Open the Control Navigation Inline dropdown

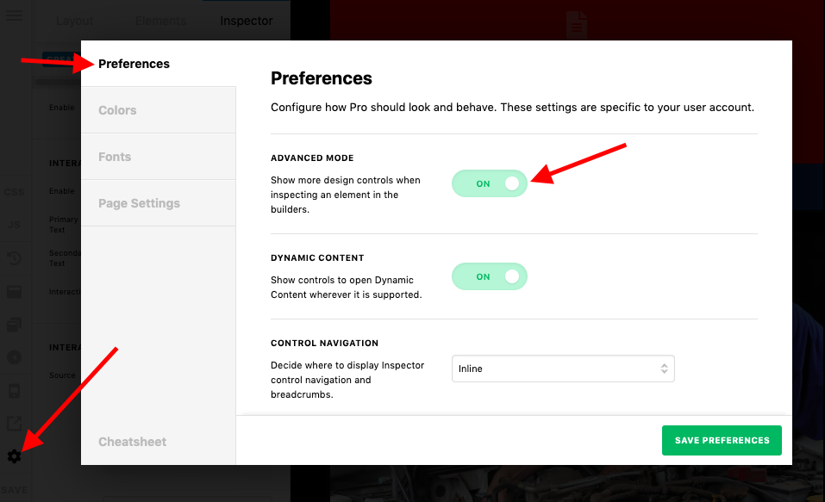563,369
